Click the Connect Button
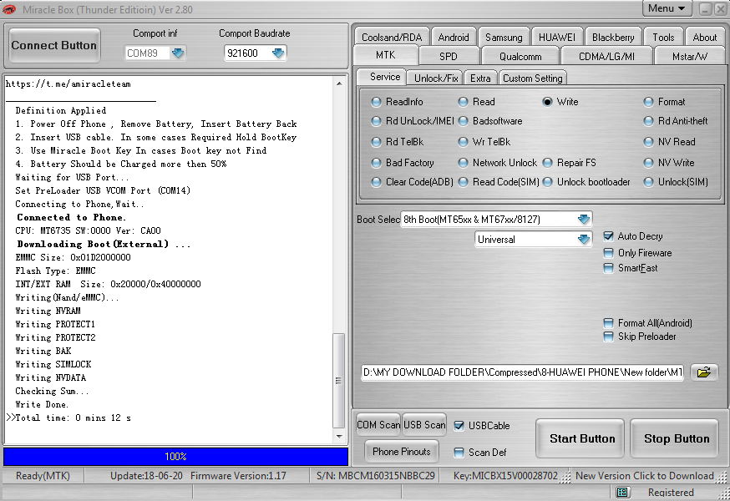The height and width of the screenshot is (501, 730). (54, 46)
